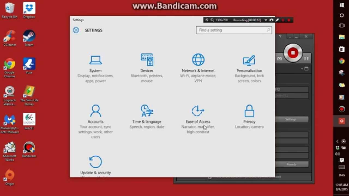Click the settings gear icon in header
The width and height of the screenshot is (349, 196).
click(x=76, y=30)
